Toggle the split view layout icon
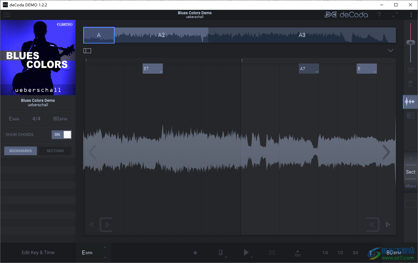 tap(87, 51)
